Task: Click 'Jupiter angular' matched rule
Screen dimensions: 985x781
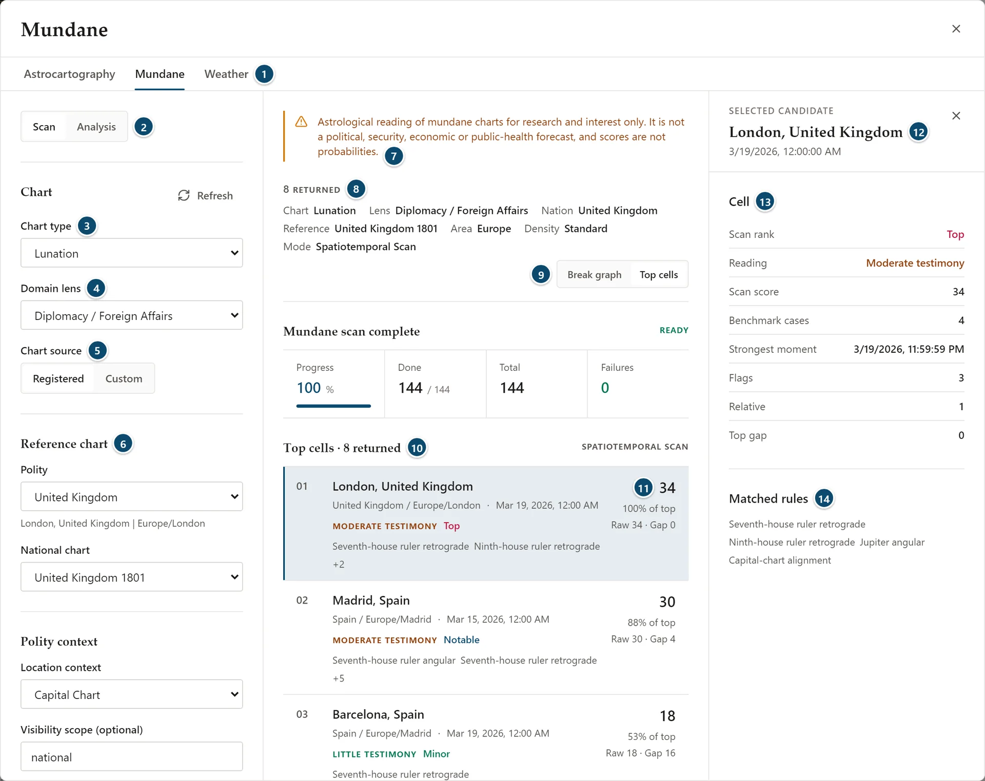Action: 892,543
